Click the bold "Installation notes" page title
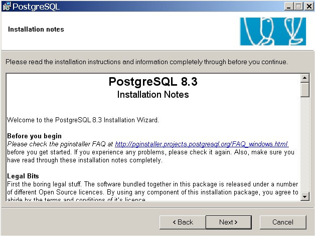 [x=36, y=29]
